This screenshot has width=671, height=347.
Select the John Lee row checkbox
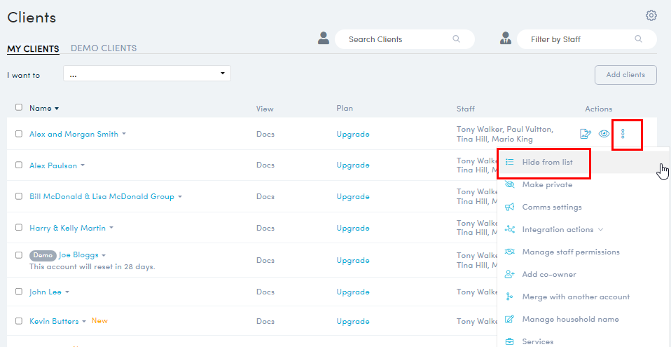click(x=19, y=292)
